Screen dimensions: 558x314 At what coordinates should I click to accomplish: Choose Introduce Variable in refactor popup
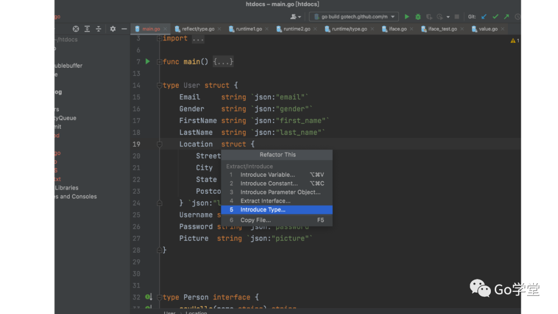[x=267, y=175]
